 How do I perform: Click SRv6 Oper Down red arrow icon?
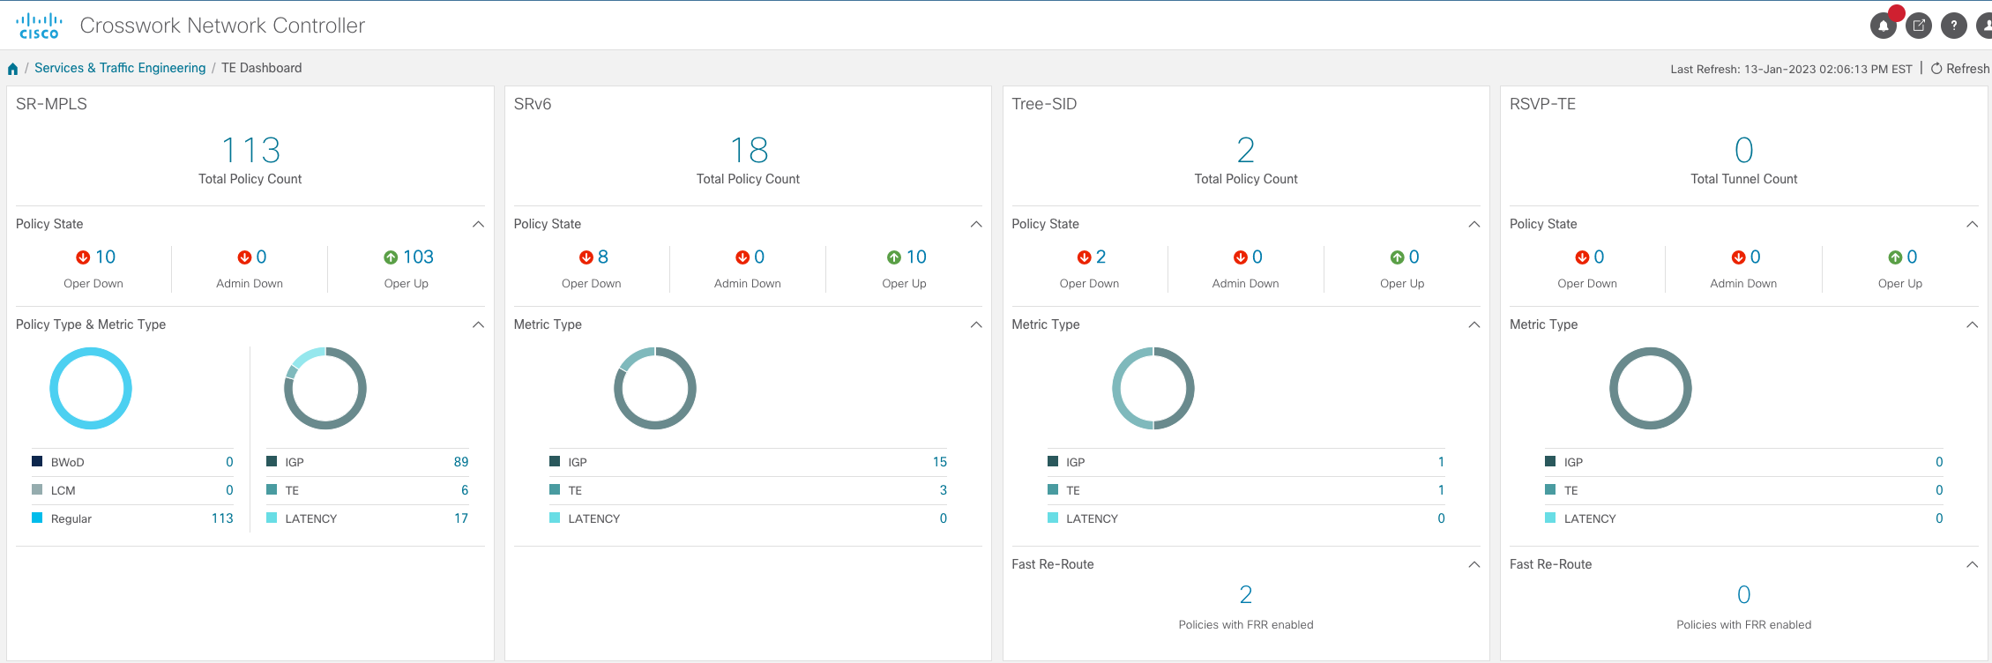pos(586,257)
